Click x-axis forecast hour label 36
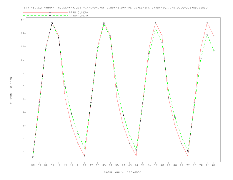Viewport: 233px width, 180px height. 110,165
